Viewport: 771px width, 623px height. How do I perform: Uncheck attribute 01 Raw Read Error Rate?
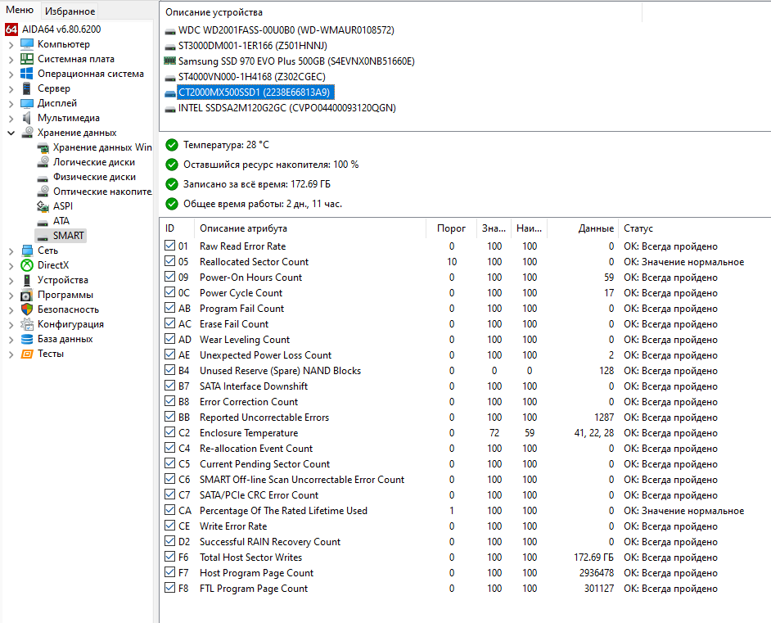pyautogui.click(x=169, y=246)
